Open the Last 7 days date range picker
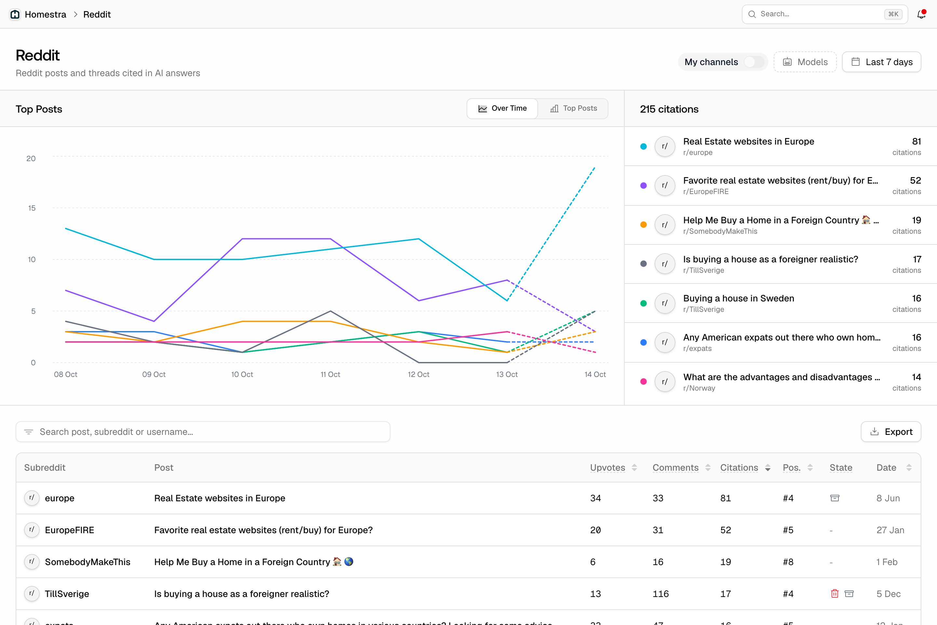This screenshot has height=625, width=937. point(881,62)
